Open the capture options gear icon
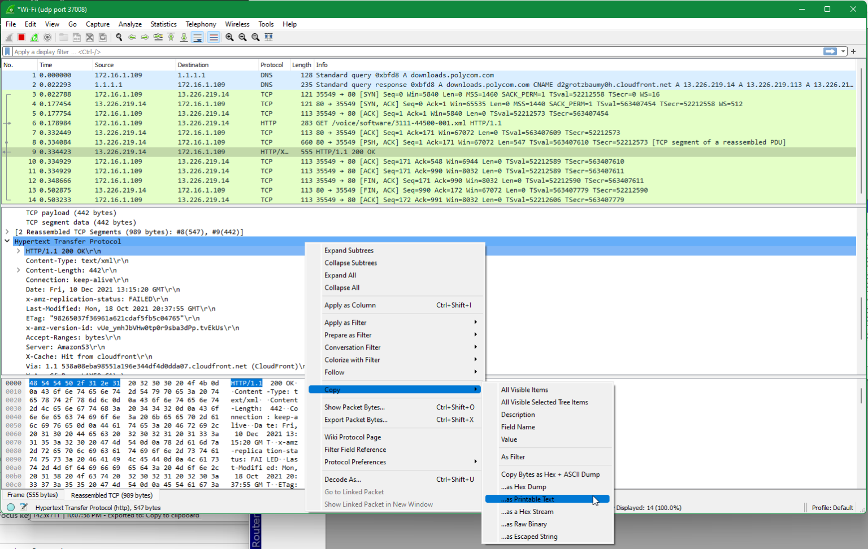 tap(47, 37)
